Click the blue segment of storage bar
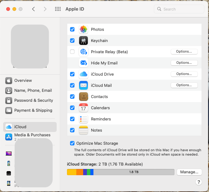Screen dimensions: 209x192 coord(92,172)
